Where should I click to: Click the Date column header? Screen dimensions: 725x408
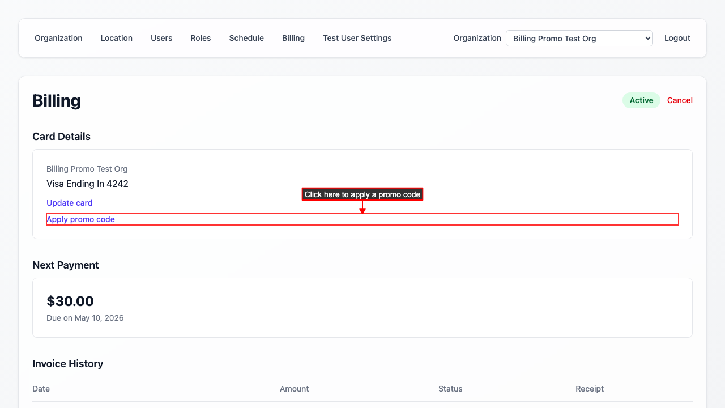(x=41, y=389)
